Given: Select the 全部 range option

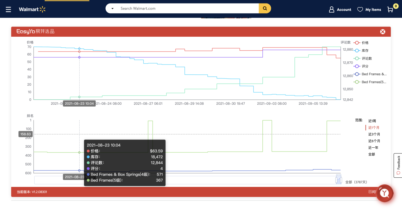Looking at the screenshot, I should [372, 154].
